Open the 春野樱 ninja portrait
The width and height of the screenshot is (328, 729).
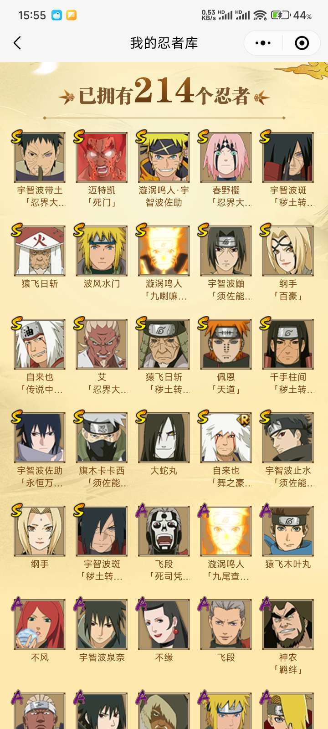point(226,157)
